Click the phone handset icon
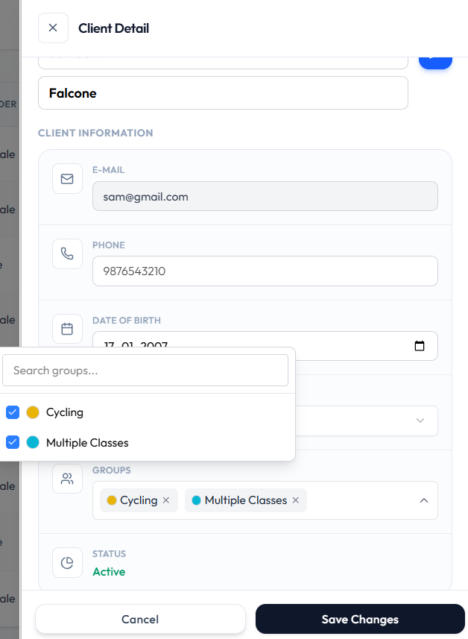Image resolution: width=468 pixels, height=639 pixels. [67, 254]
